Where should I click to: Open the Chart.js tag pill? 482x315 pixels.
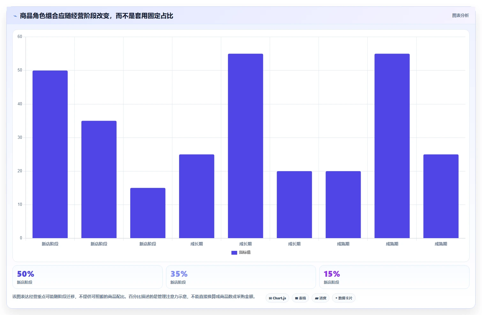277,298
